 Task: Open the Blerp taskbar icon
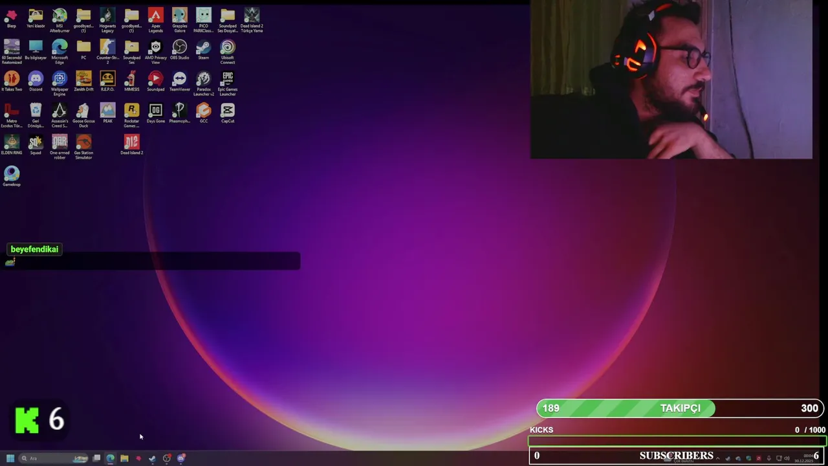[138, 458]
